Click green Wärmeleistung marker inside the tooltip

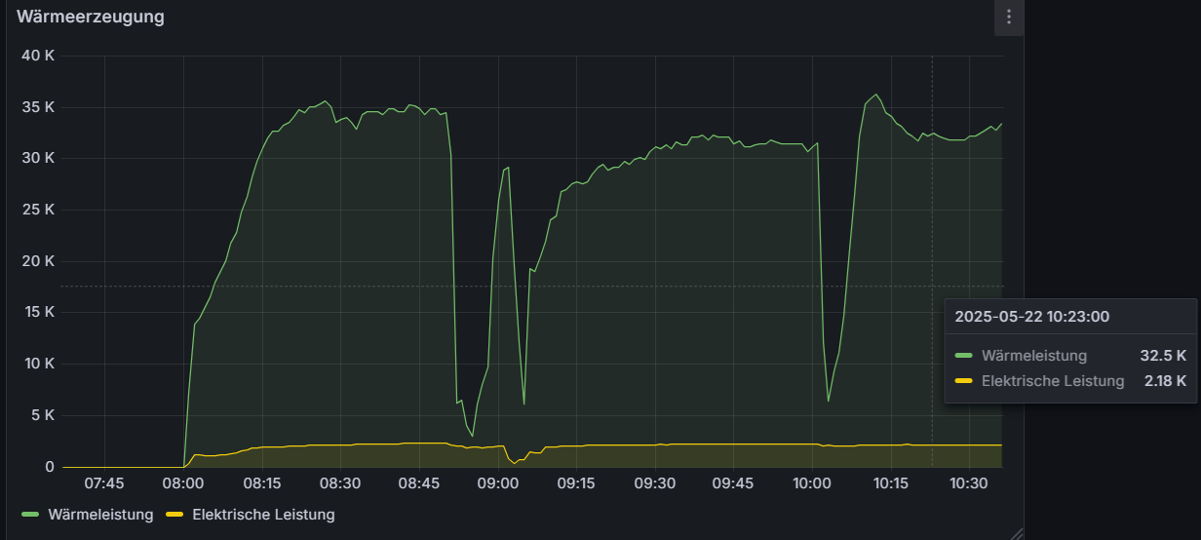pyautogui.click(x=964, y=356)
